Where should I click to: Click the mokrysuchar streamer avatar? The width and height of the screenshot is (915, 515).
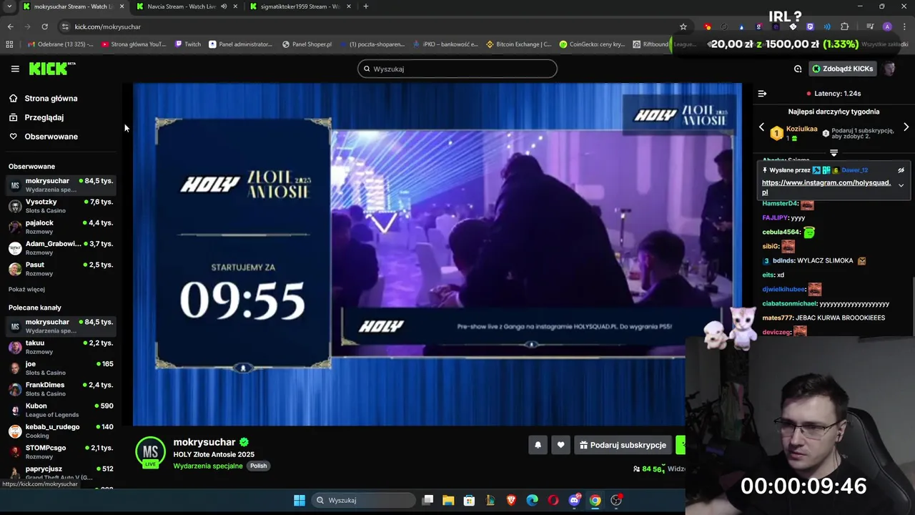(150, 452)
